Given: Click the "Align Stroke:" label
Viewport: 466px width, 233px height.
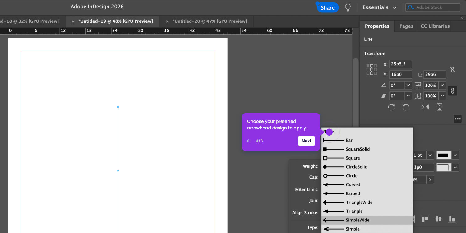Looking at the screenshot, I should [305, 213].
